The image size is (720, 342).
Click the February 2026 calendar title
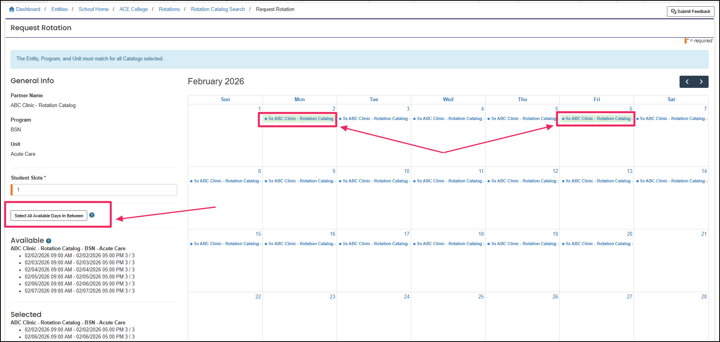(216, 81)
